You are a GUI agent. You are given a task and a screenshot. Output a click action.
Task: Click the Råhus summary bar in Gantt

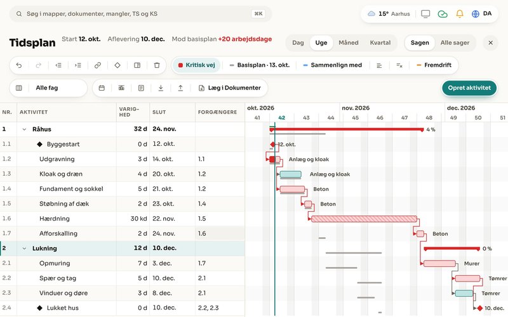[x=347, y=129]
